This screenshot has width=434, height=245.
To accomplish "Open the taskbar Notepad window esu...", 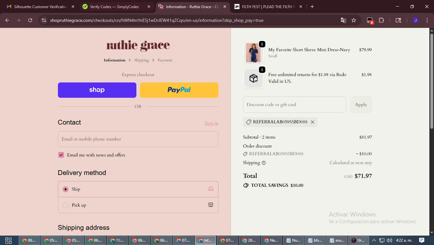I will [x=337, y=240].
